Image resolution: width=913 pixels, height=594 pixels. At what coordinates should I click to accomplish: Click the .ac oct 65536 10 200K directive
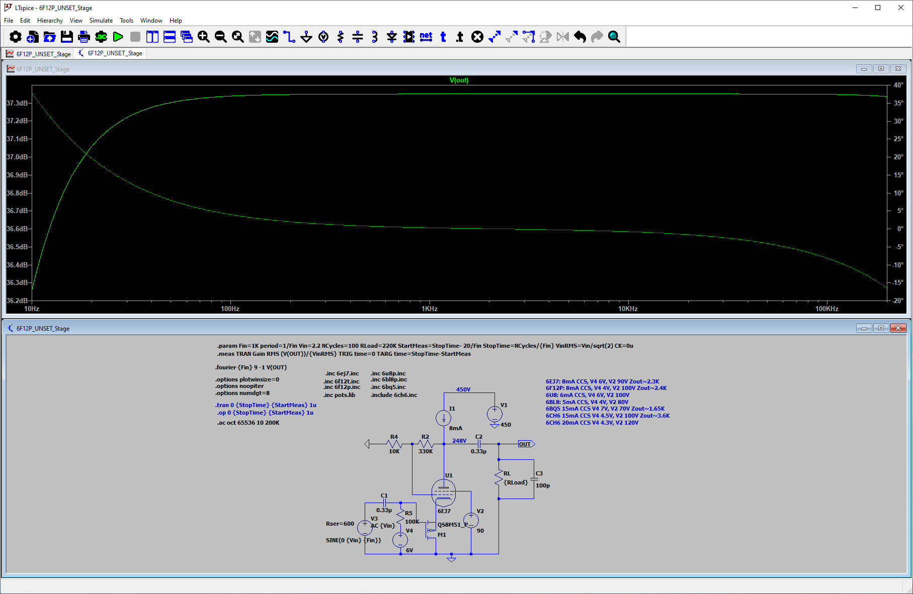click(x=248, y=423)
